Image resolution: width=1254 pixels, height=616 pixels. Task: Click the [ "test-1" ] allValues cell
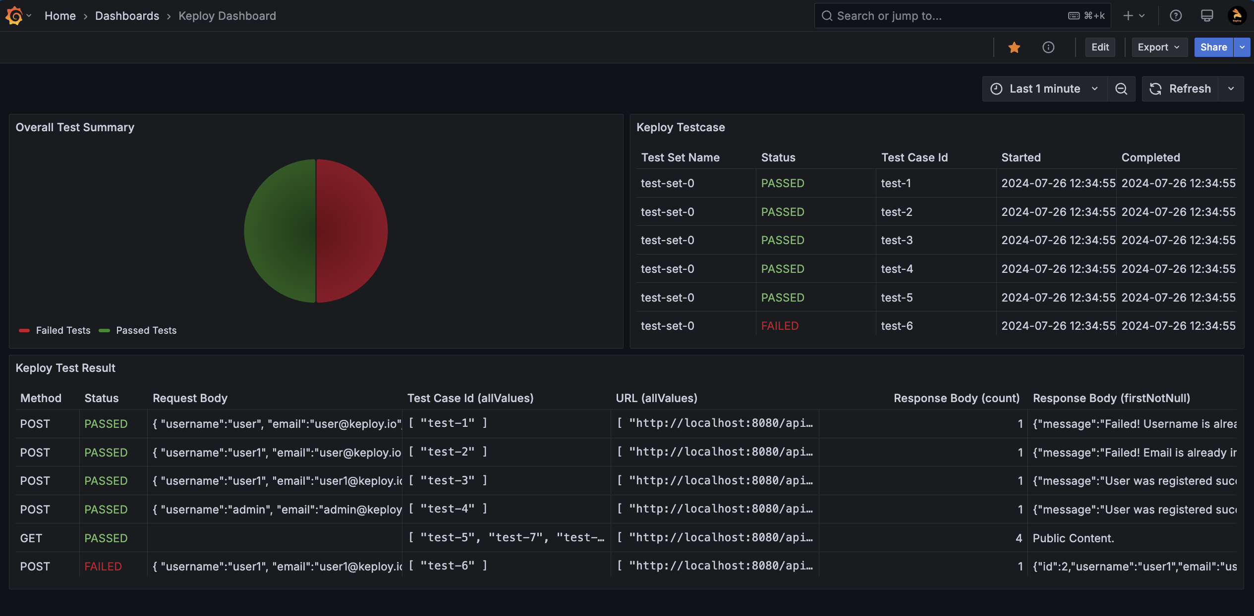click(507, 424)
